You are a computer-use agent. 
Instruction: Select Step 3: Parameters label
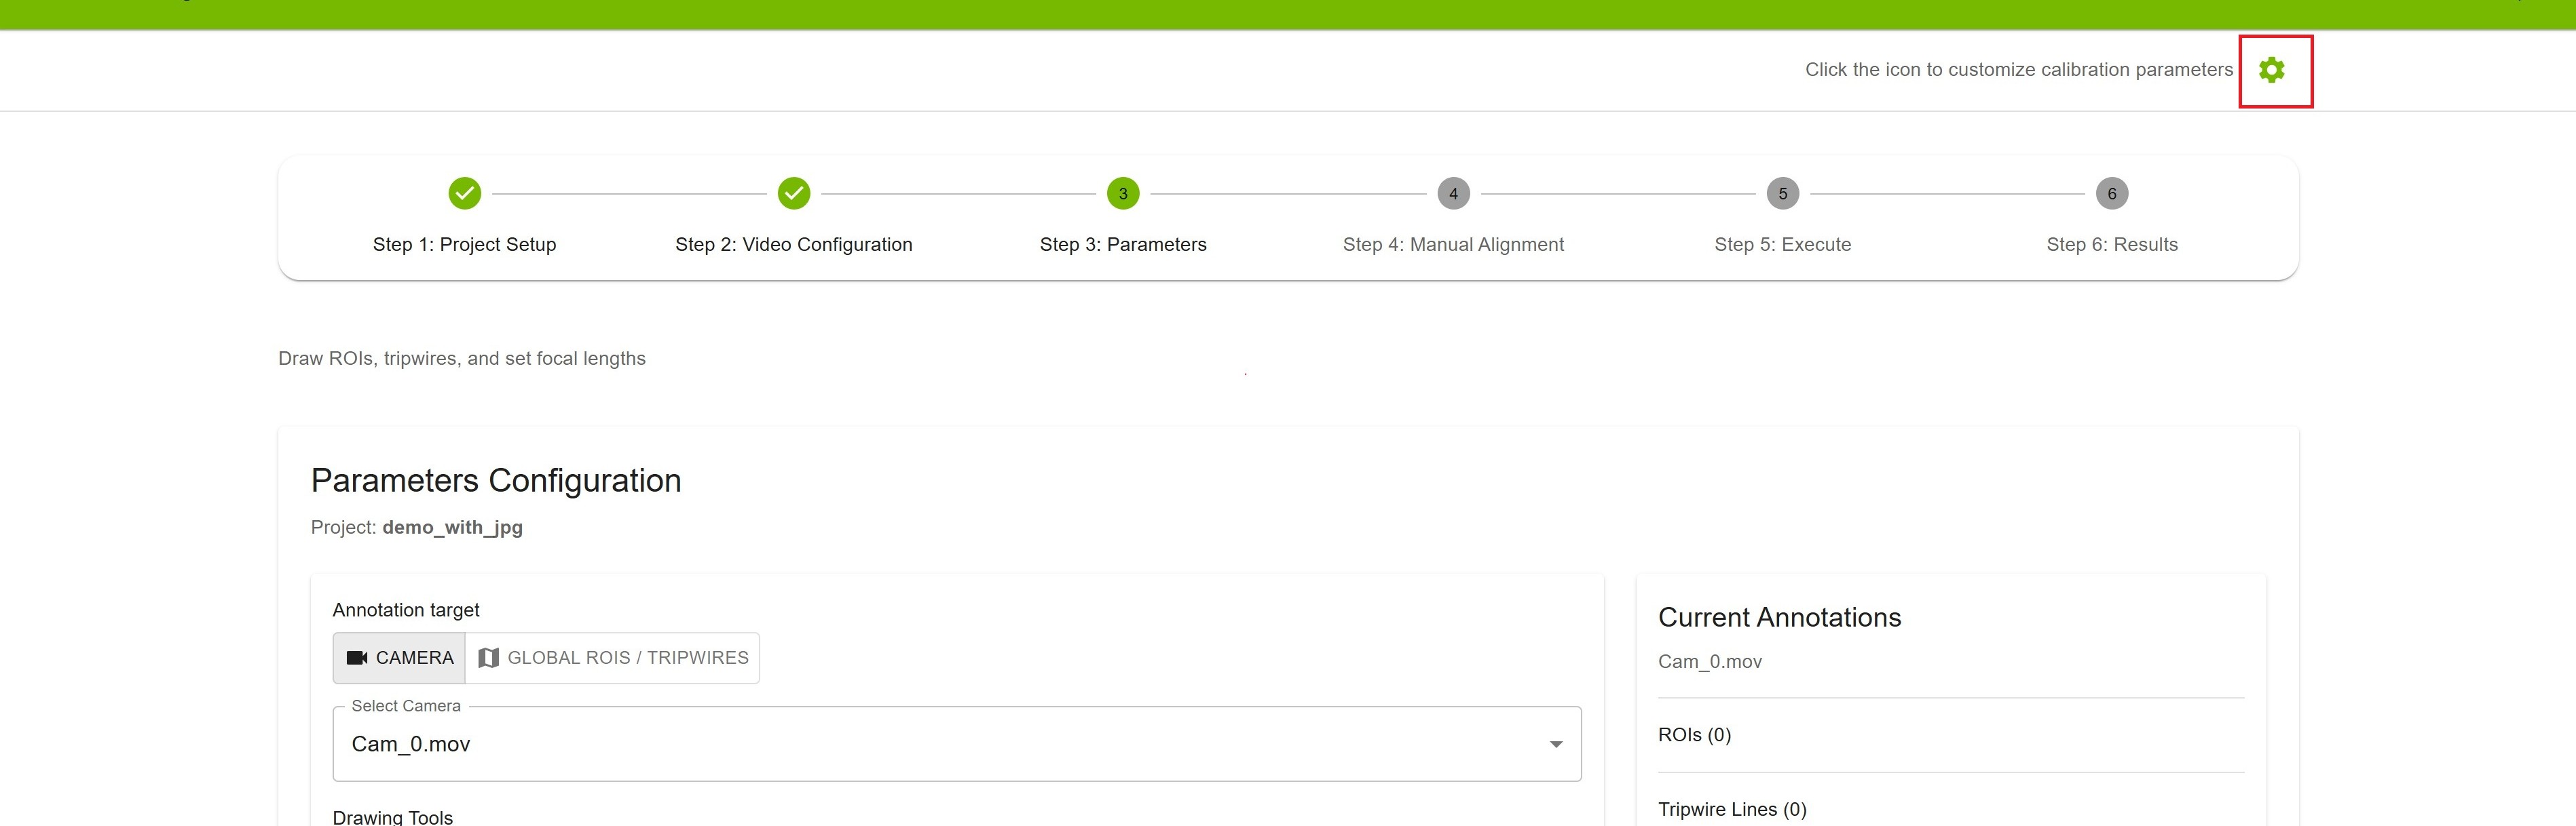click(x=1123, y=245)
